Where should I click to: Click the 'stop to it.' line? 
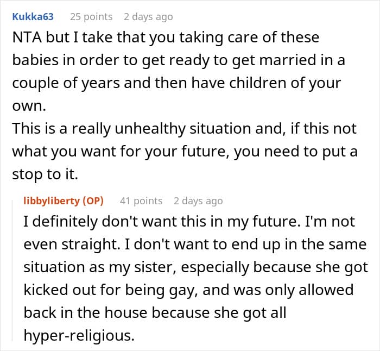click(45, 174)
